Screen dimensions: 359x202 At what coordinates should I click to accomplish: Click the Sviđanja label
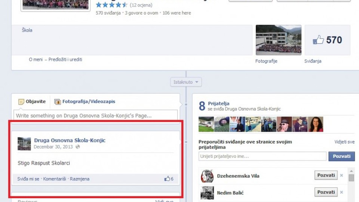tap(313, 61)
